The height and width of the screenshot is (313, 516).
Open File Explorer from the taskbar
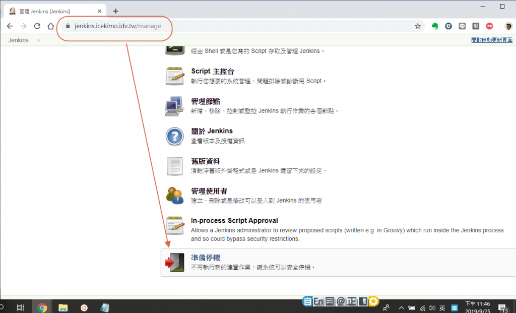pos(63,307)
